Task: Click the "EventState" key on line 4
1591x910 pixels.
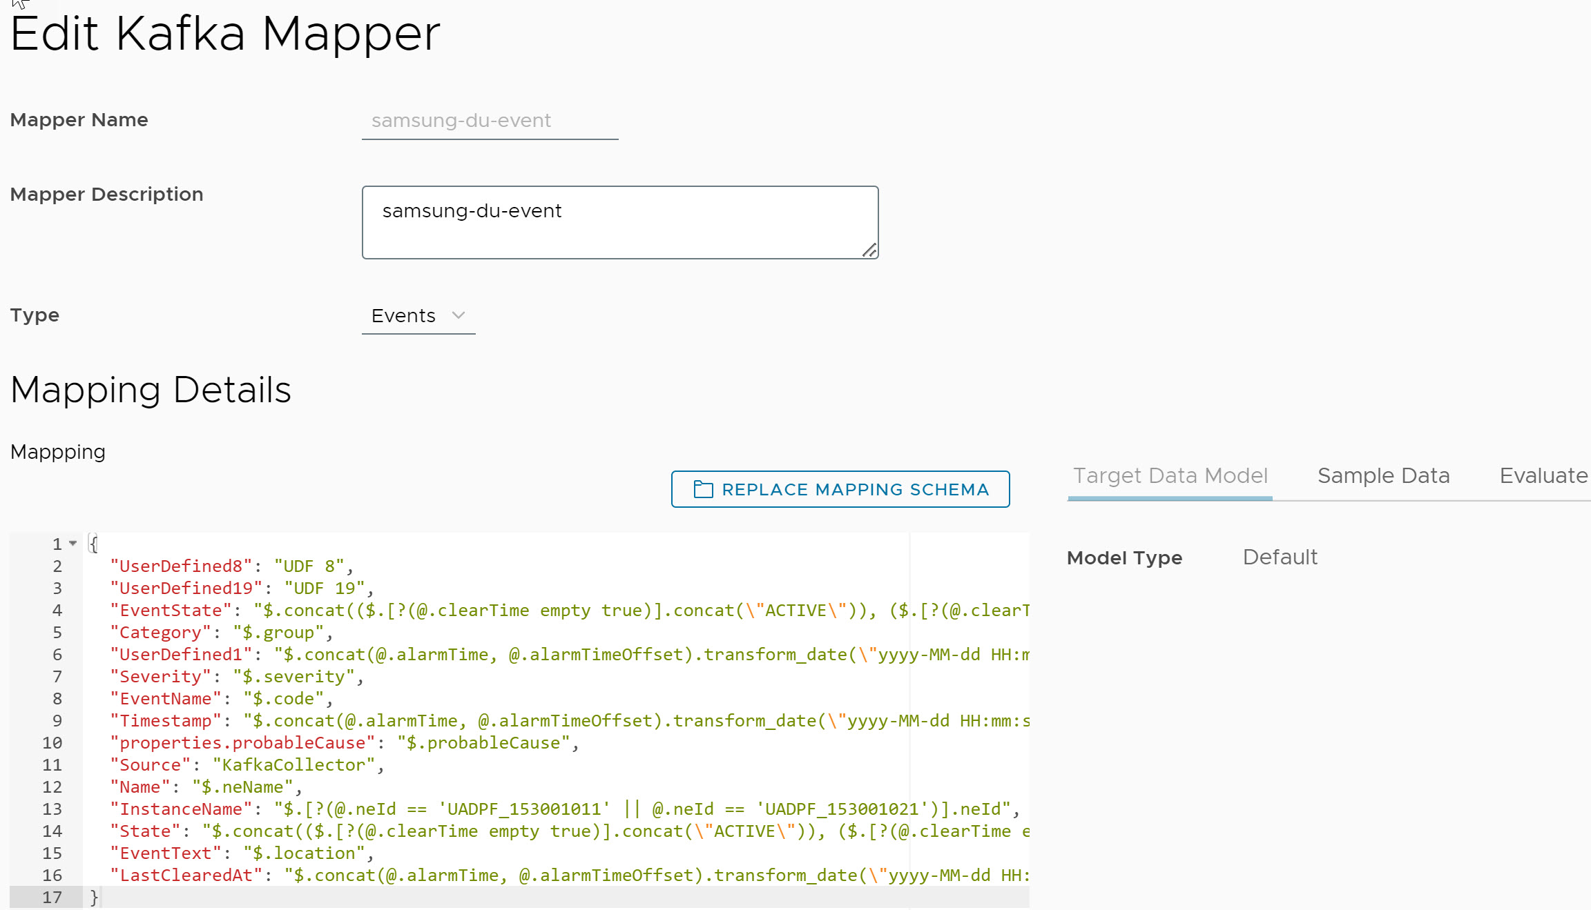Action: pyautogui.click(x=171, y=611)
